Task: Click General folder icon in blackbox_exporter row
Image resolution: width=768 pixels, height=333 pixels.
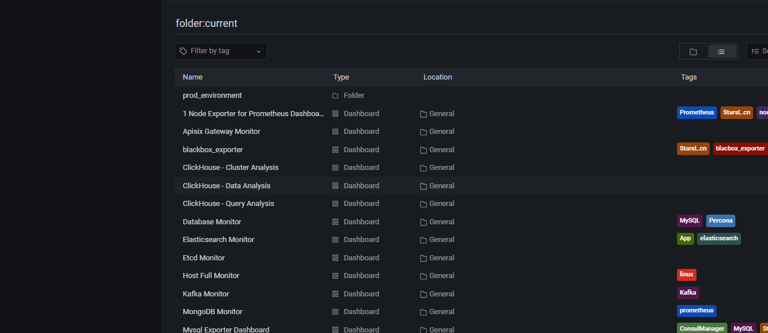Action: point(423,150)
